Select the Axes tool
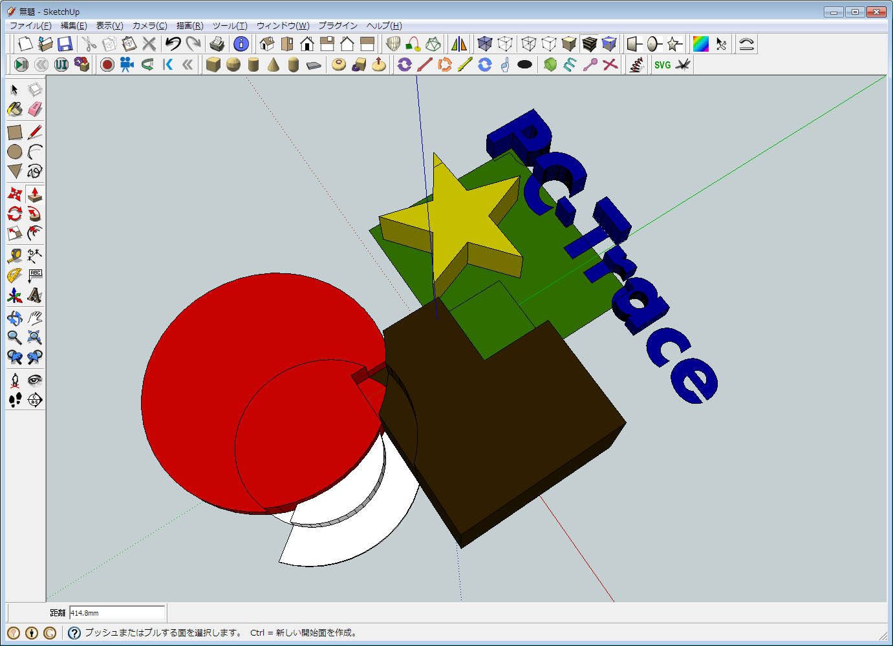Image resolution: width=893 pixels, height=646 pixels. pyautogui.click(x=15, y=295)
